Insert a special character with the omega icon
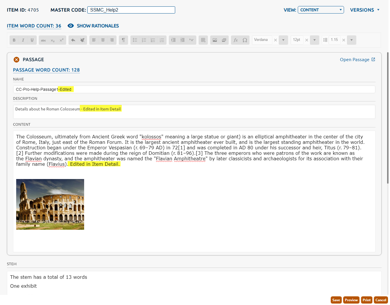 (x=245, y=40)
